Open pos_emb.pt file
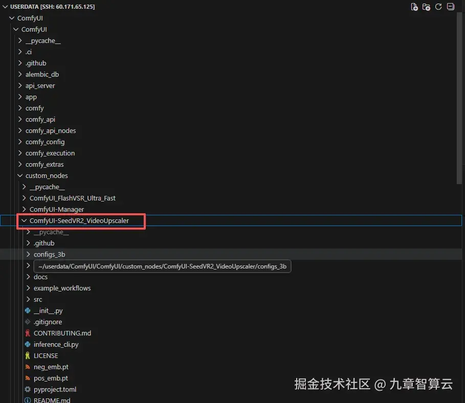Image resolution: width=465 pixels, height=403 pixels. click(51, 378)
